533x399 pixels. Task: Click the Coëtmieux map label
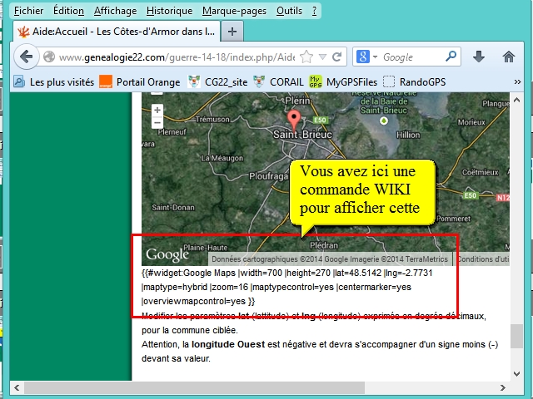pyautogui.click(x=480, y=172)
